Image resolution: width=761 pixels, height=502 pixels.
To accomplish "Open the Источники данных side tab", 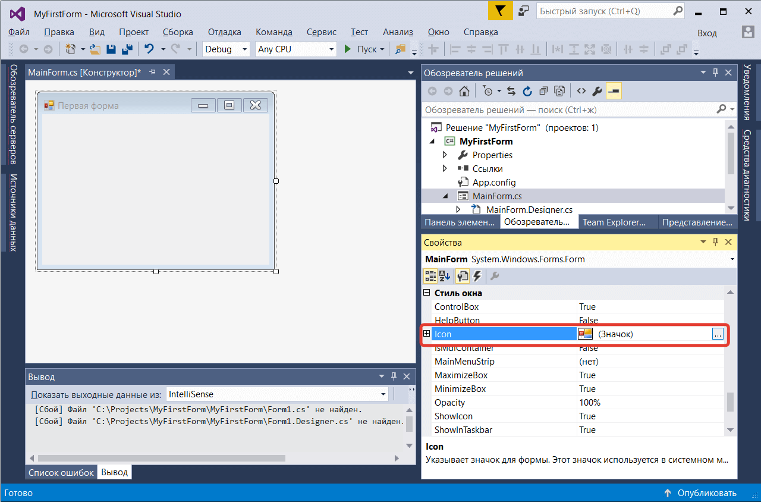I will click(13, 213).
